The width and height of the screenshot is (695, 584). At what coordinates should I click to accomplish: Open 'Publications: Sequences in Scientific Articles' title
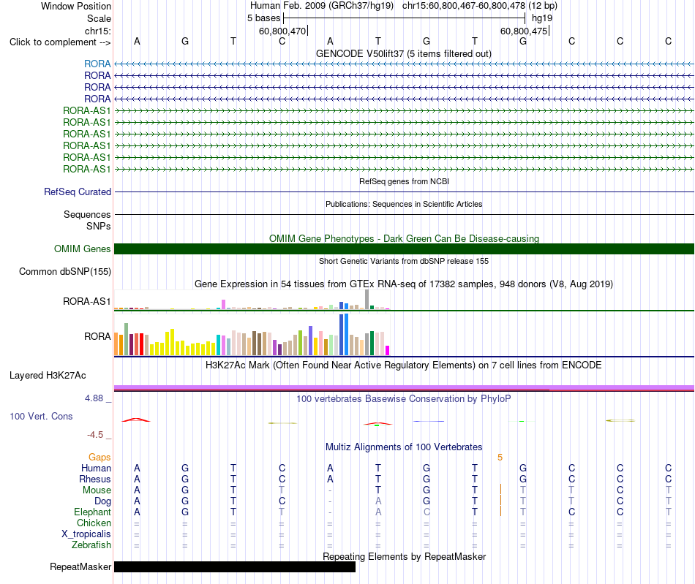point(404,204)
